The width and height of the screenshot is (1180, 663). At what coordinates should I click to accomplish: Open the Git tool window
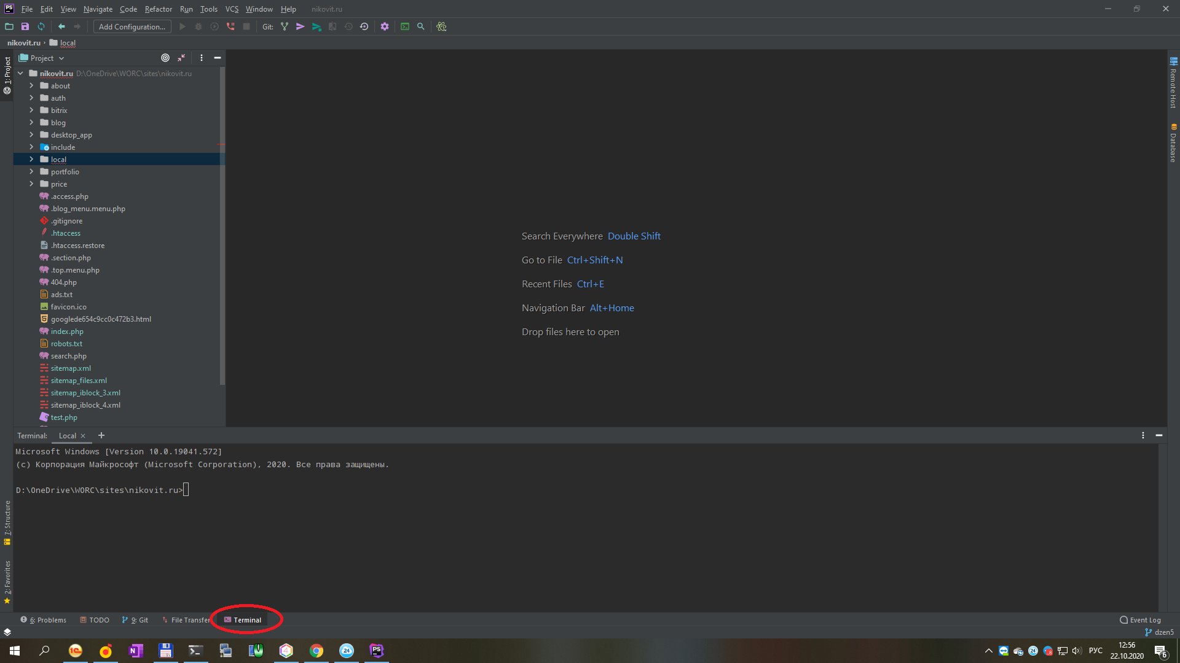pos(135,620)
